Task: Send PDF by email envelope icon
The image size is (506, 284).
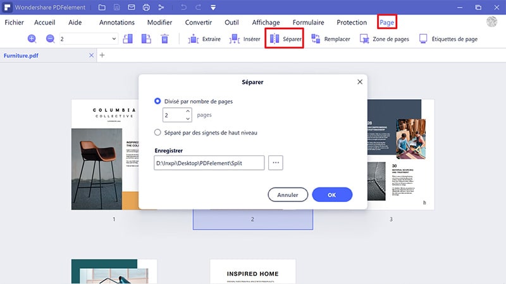Action: click(132, 7)
